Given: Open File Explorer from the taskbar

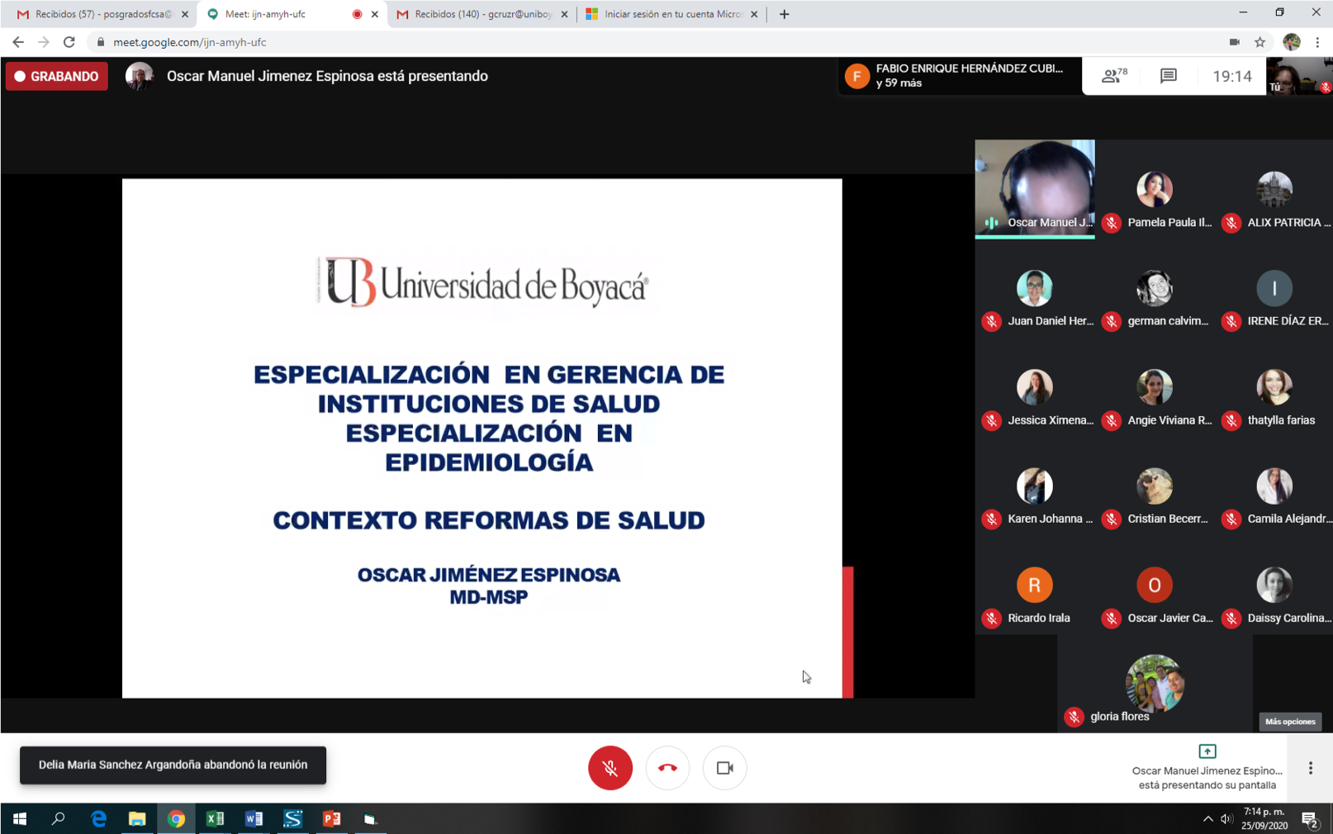Looking at the screenshot, I should (x=137, y=819).
